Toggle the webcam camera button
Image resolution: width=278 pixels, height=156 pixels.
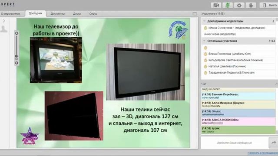[x=216, y=5]
